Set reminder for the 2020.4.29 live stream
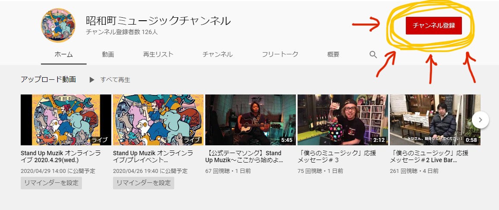 pyautogui.click(x=51, y=183)
